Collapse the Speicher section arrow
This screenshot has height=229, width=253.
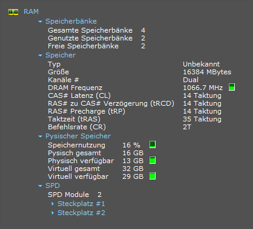(x=41, y=55)
